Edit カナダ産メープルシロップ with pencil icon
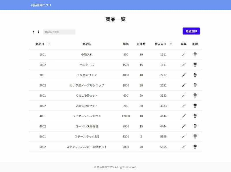 pyautogui.click(x=184, y=85)
